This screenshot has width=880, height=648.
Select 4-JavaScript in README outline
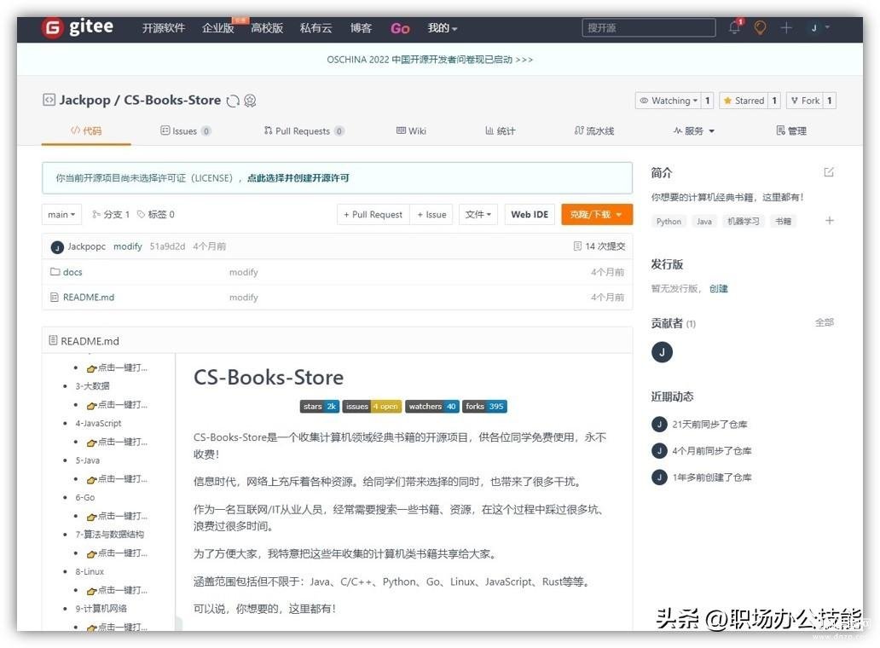[98, 423]
